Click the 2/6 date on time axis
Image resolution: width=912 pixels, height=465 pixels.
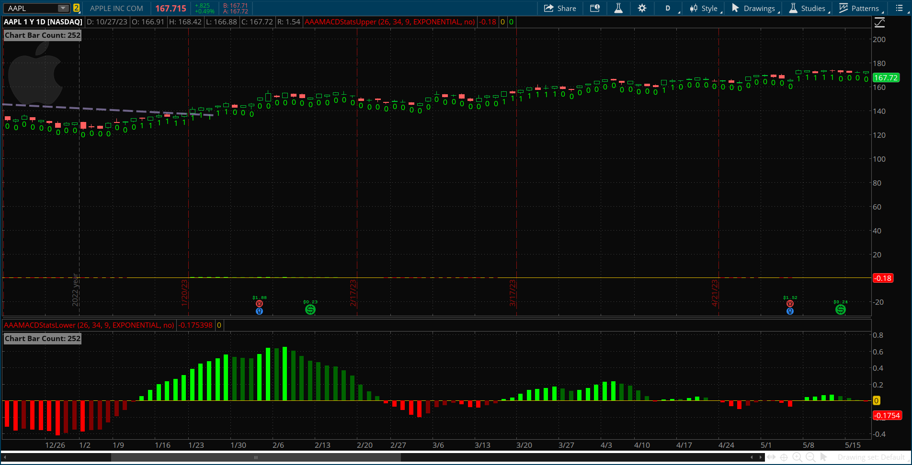[x=278, y=445]
